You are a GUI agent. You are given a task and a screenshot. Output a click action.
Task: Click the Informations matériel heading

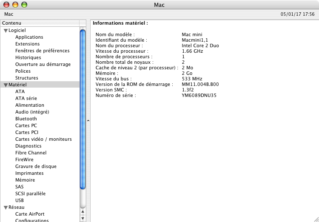click(x=120, y=23)
